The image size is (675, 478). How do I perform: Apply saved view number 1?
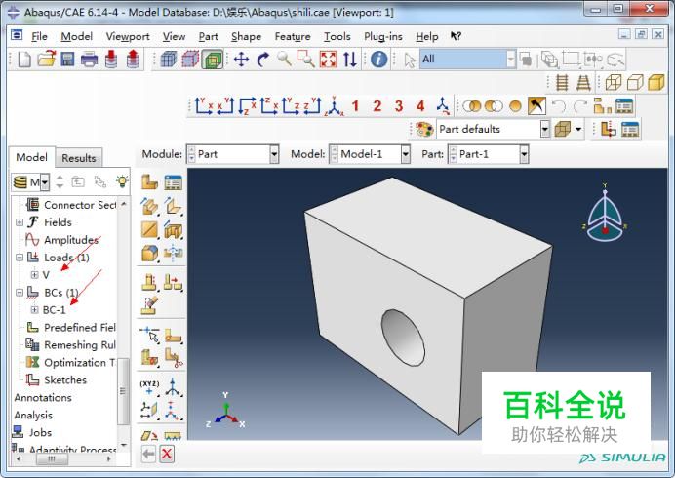coord(355,106)
